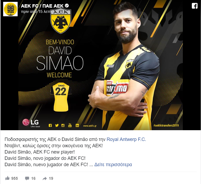Click the Twitter bird icon in the banner

click(x=57, y=125)
